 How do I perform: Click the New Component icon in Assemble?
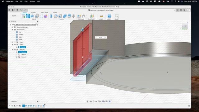79,16
